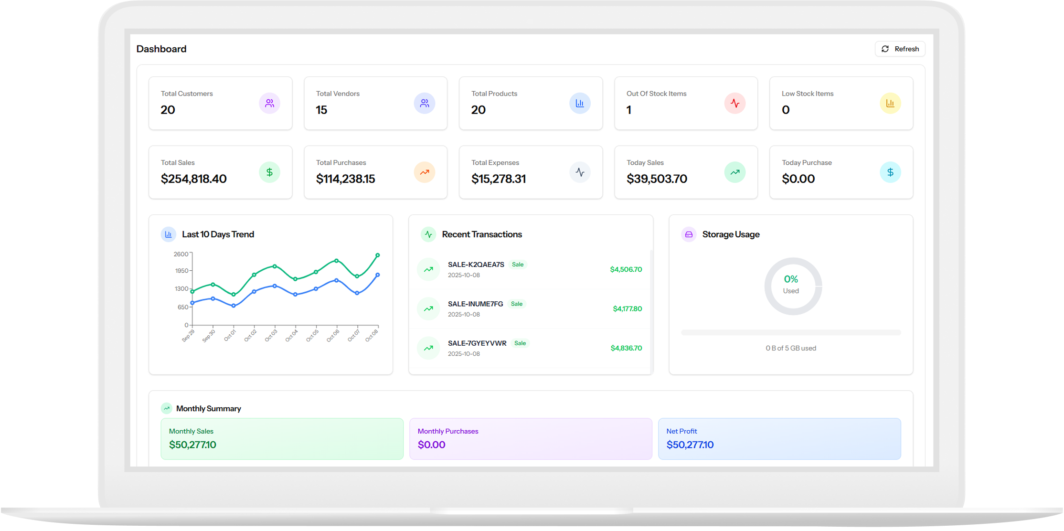Open transaction SALE-K2QAEA7S
The height and width of the screenshot is (531, 1064).
[476, 265]
